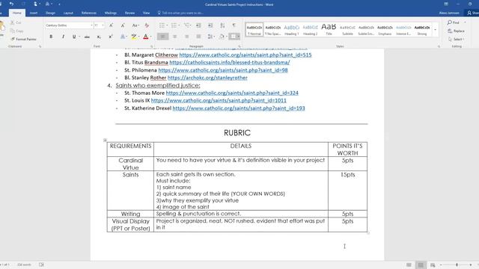The image size is (479, 269).
Task: Open font size dropdown
Action: [x=103, y=25]
